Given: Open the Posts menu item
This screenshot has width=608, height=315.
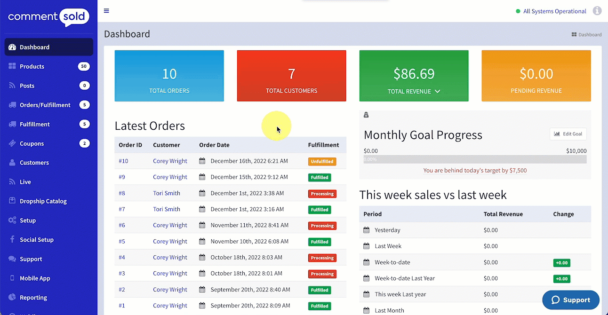Looking at the screenshot, I should pyautogui.click(x=49, y=86).
